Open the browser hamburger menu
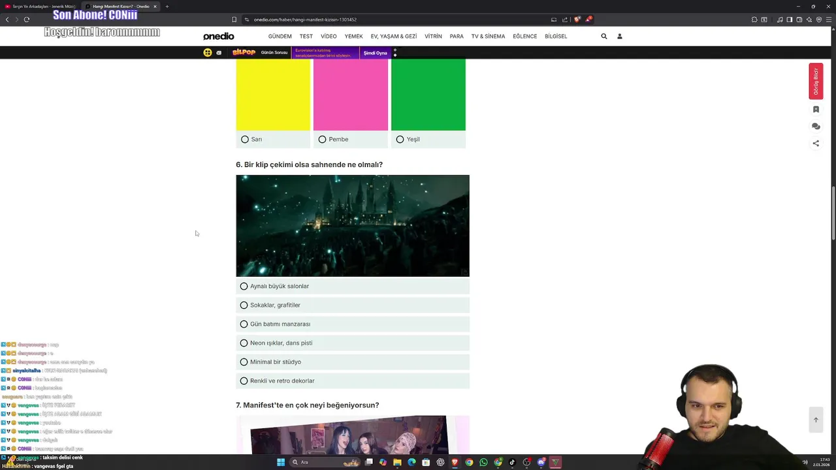Image resolution: width=836 pixels, height=470 pixels. click(829, 20)
